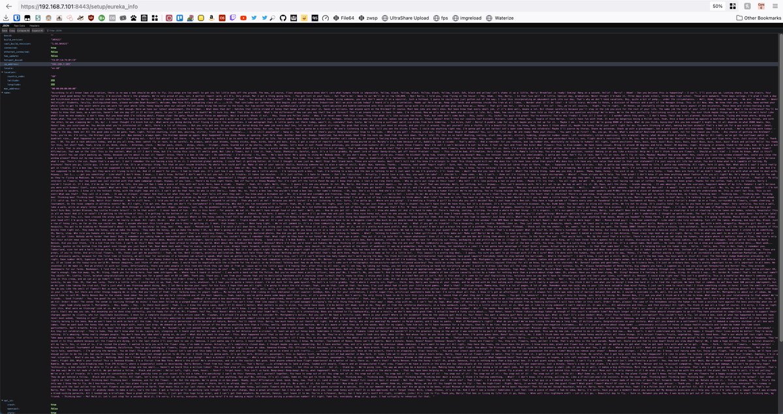Select the connected row
Screen dimensions: 783x414
click(x=389, y=48)
